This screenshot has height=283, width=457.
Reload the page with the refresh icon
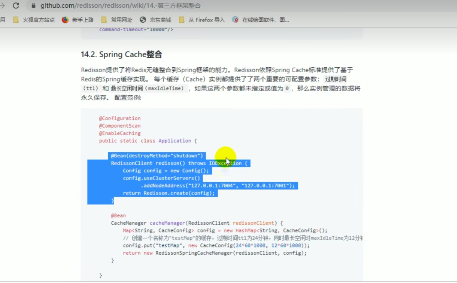click(x=16, y=5)
